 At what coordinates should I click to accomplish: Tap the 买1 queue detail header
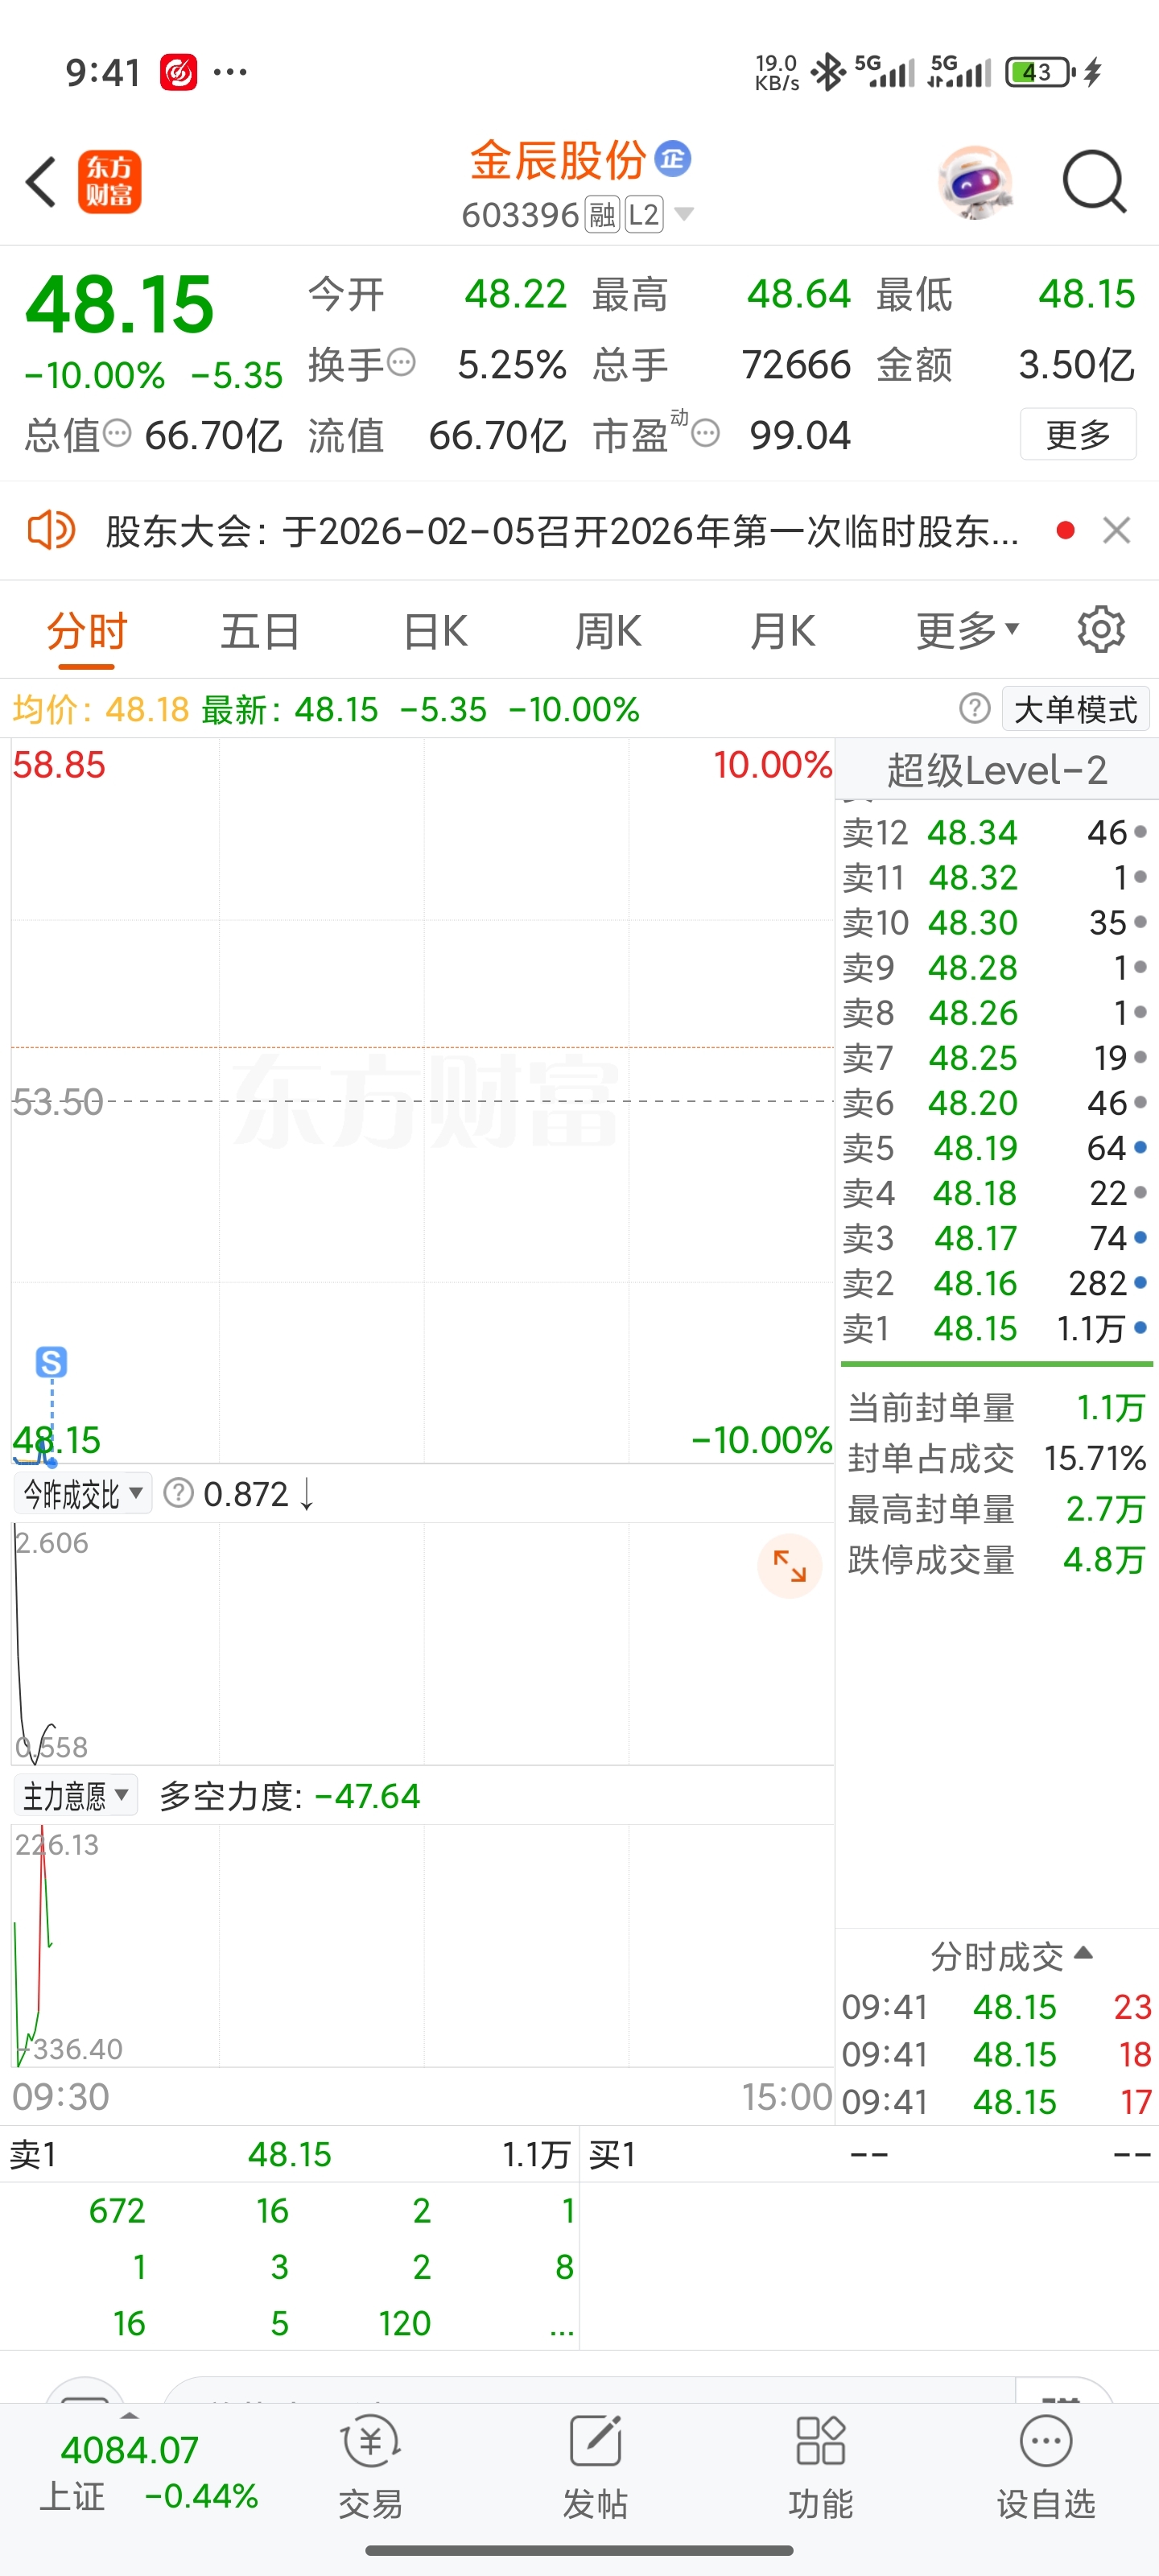[870, 2153]
